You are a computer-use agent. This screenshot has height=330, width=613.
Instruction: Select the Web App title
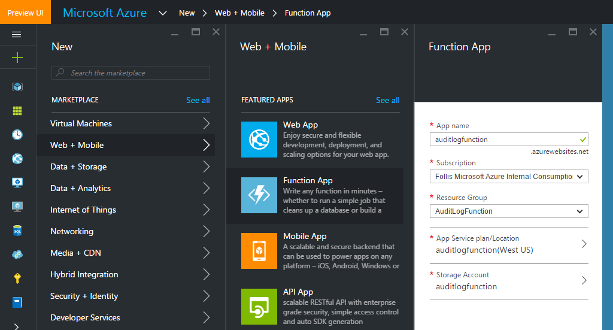(x=301, y=125)
